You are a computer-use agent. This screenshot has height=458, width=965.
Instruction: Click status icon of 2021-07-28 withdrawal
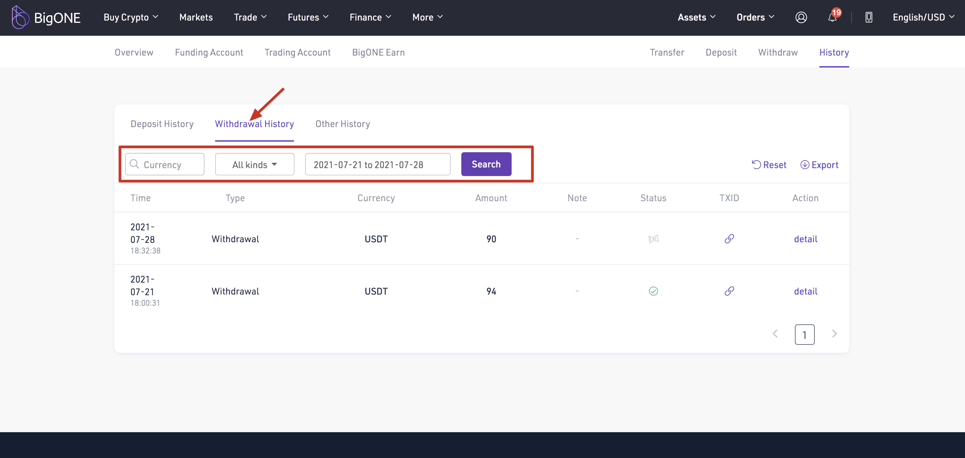click(x=653, y=239)
